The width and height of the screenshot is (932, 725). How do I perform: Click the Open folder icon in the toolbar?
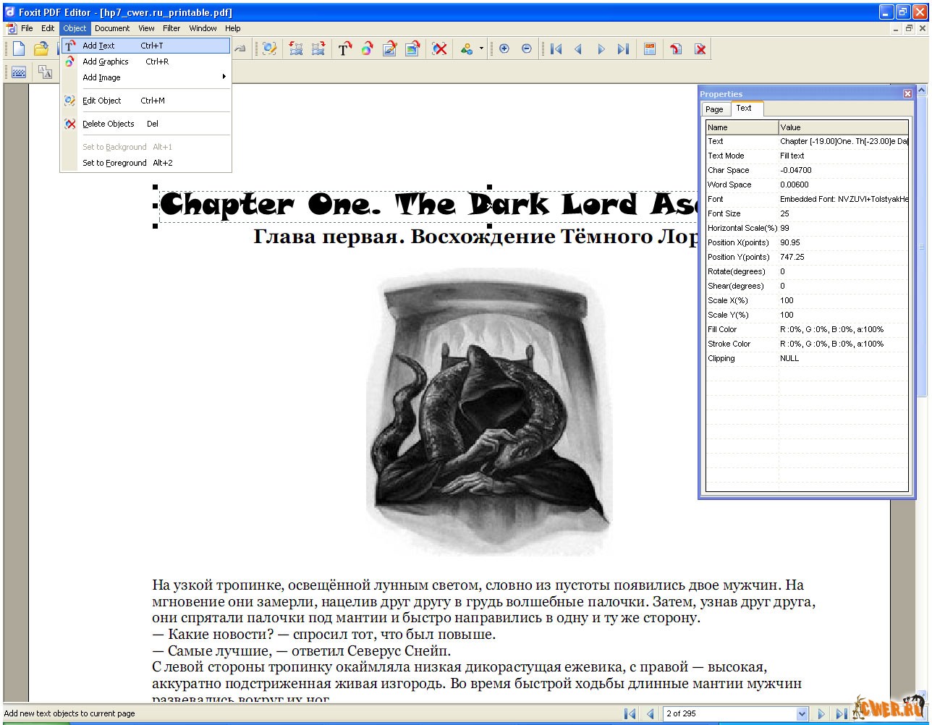click(41, 48)
